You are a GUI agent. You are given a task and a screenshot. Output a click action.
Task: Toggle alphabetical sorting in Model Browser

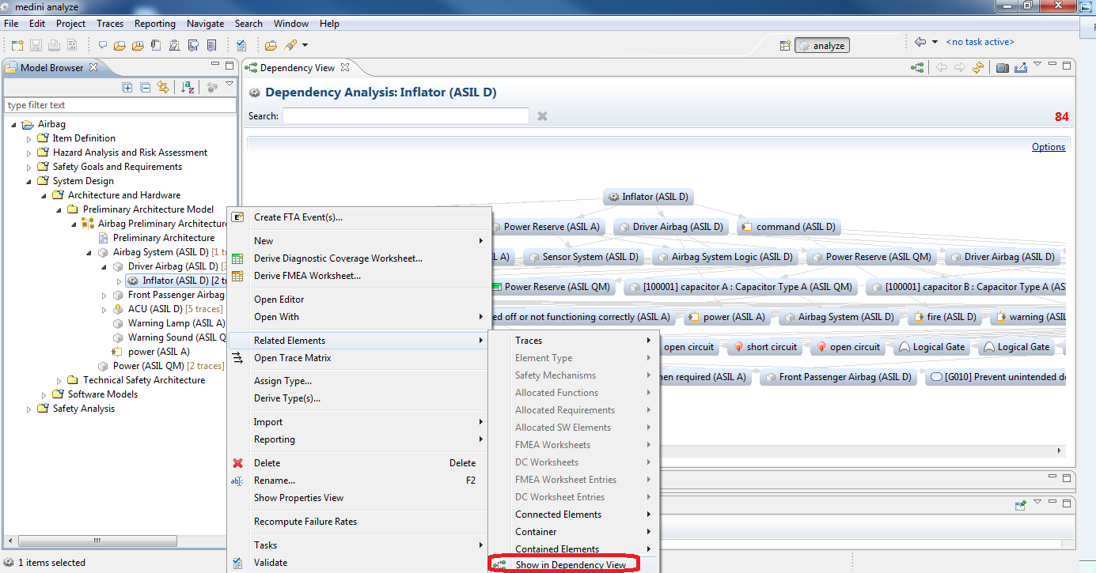pyautogui.click(x=188, y=88)
